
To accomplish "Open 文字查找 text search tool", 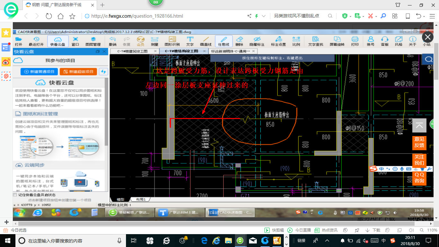I will [x=316, y=41].
